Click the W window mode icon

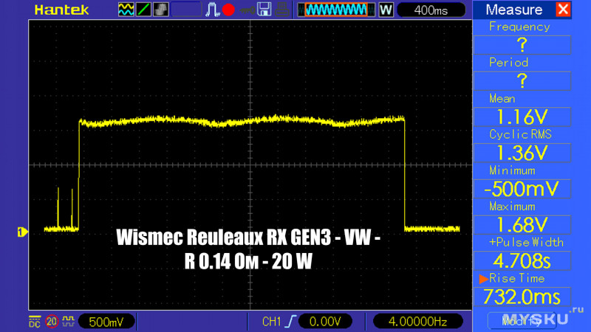[x=386, y=10]
